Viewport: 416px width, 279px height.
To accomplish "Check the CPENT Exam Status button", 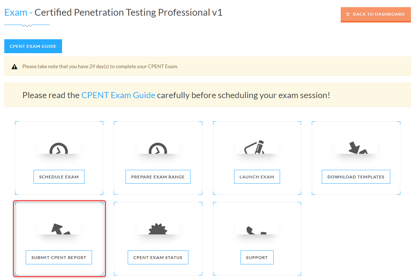I will [158, 258].
